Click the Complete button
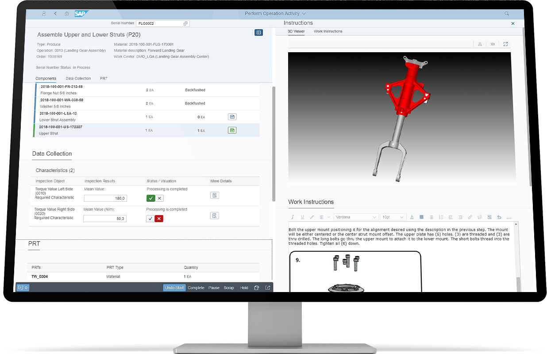 click(196, 288)
